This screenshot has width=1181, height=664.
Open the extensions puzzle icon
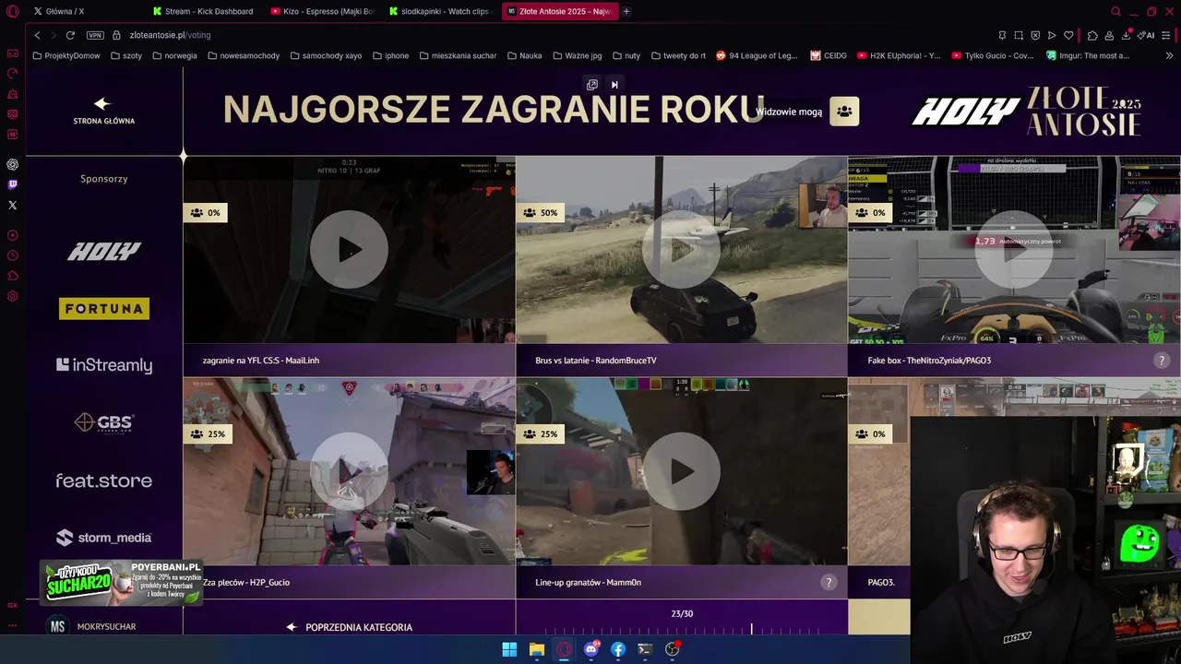1092,35
